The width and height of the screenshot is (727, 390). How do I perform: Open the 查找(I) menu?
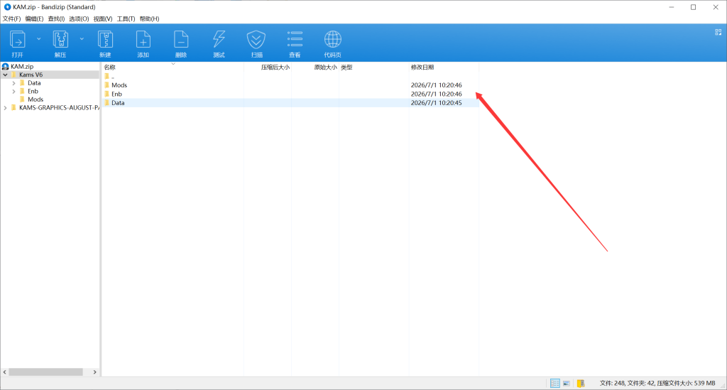click(56, 18)
